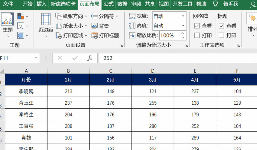Click the 告诉我 search text
Viewport: 257px width, 150px height.
coord(231,4)
